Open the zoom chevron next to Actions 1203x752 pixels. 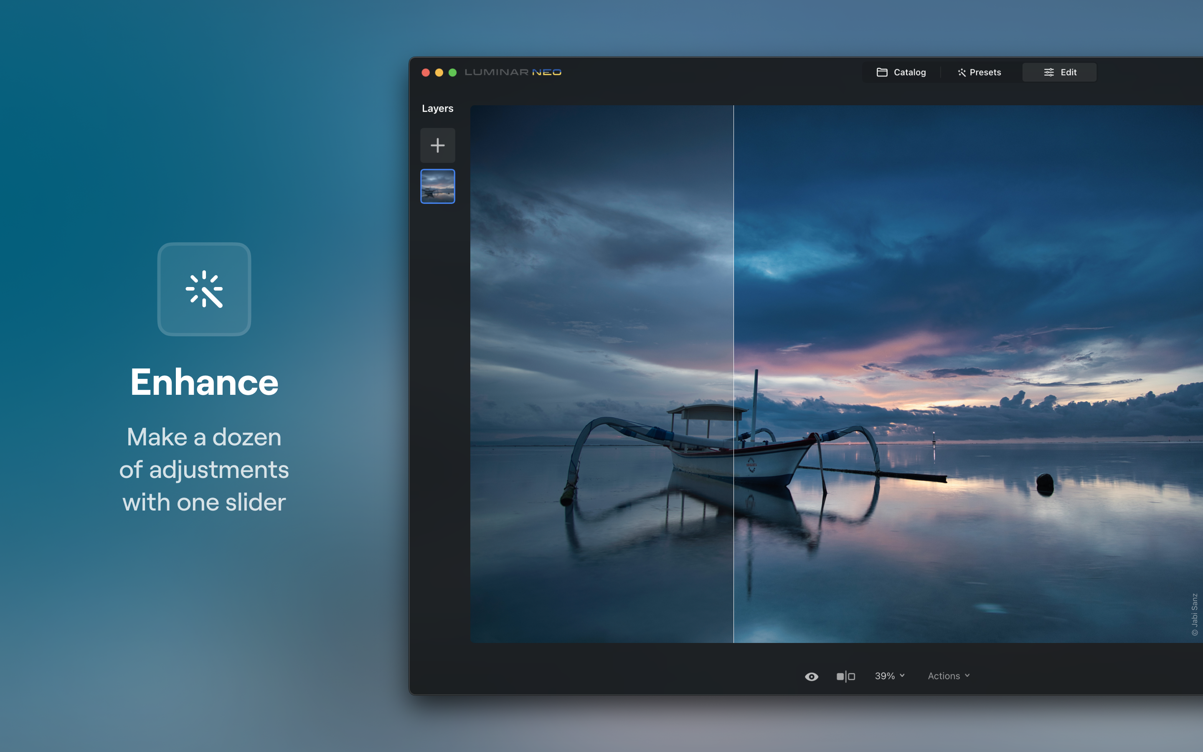(x=902, y=676)
